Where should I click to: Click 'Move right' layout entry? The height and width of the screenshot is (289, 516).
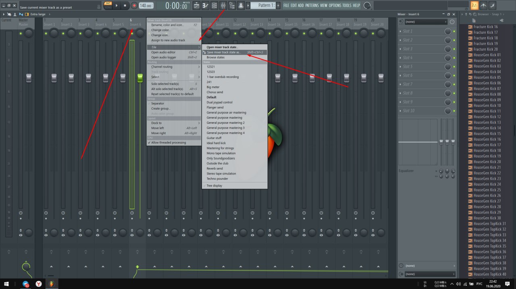174,133
